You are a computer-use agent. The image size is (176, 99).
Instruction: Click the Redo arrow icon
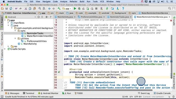[20, 9]
